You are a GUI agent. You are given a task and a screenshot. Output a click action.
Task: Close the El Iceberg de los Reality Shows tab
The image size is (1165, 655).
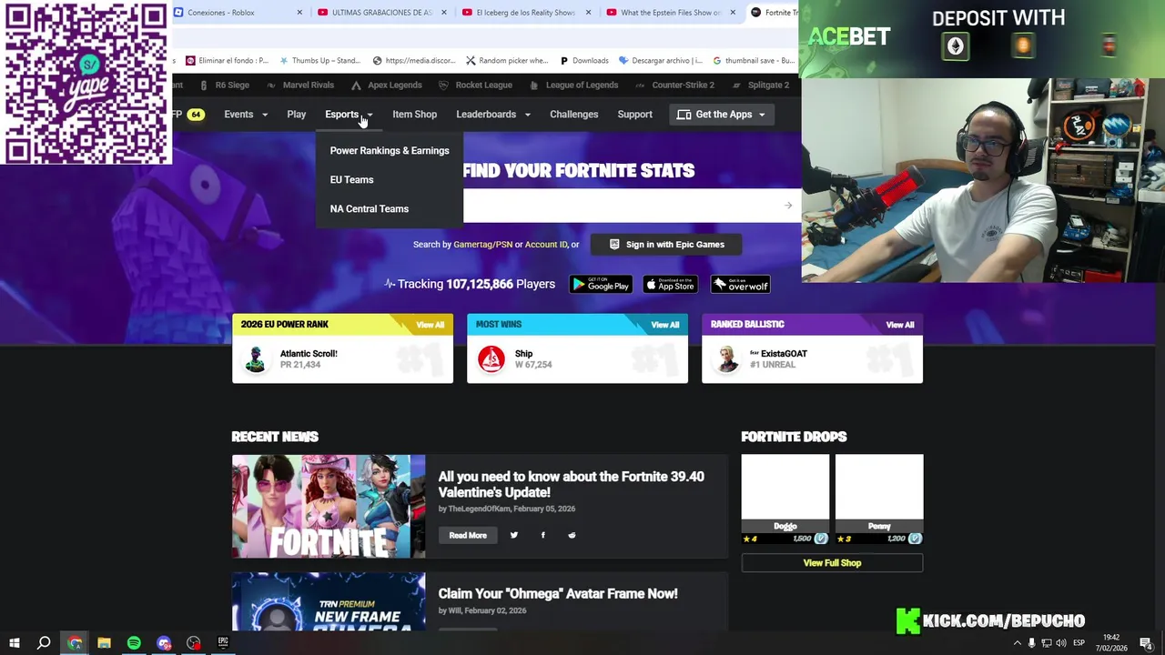tap(588, 13)
